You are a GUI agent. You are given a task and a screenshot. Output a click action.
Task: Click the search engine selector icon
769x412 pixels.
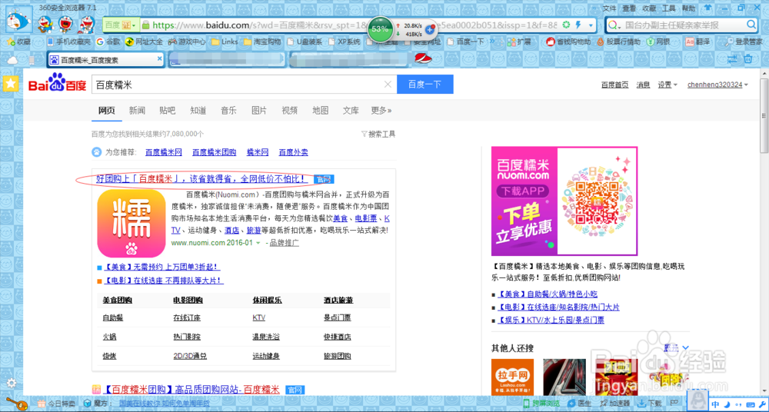[x=614, y=25]
